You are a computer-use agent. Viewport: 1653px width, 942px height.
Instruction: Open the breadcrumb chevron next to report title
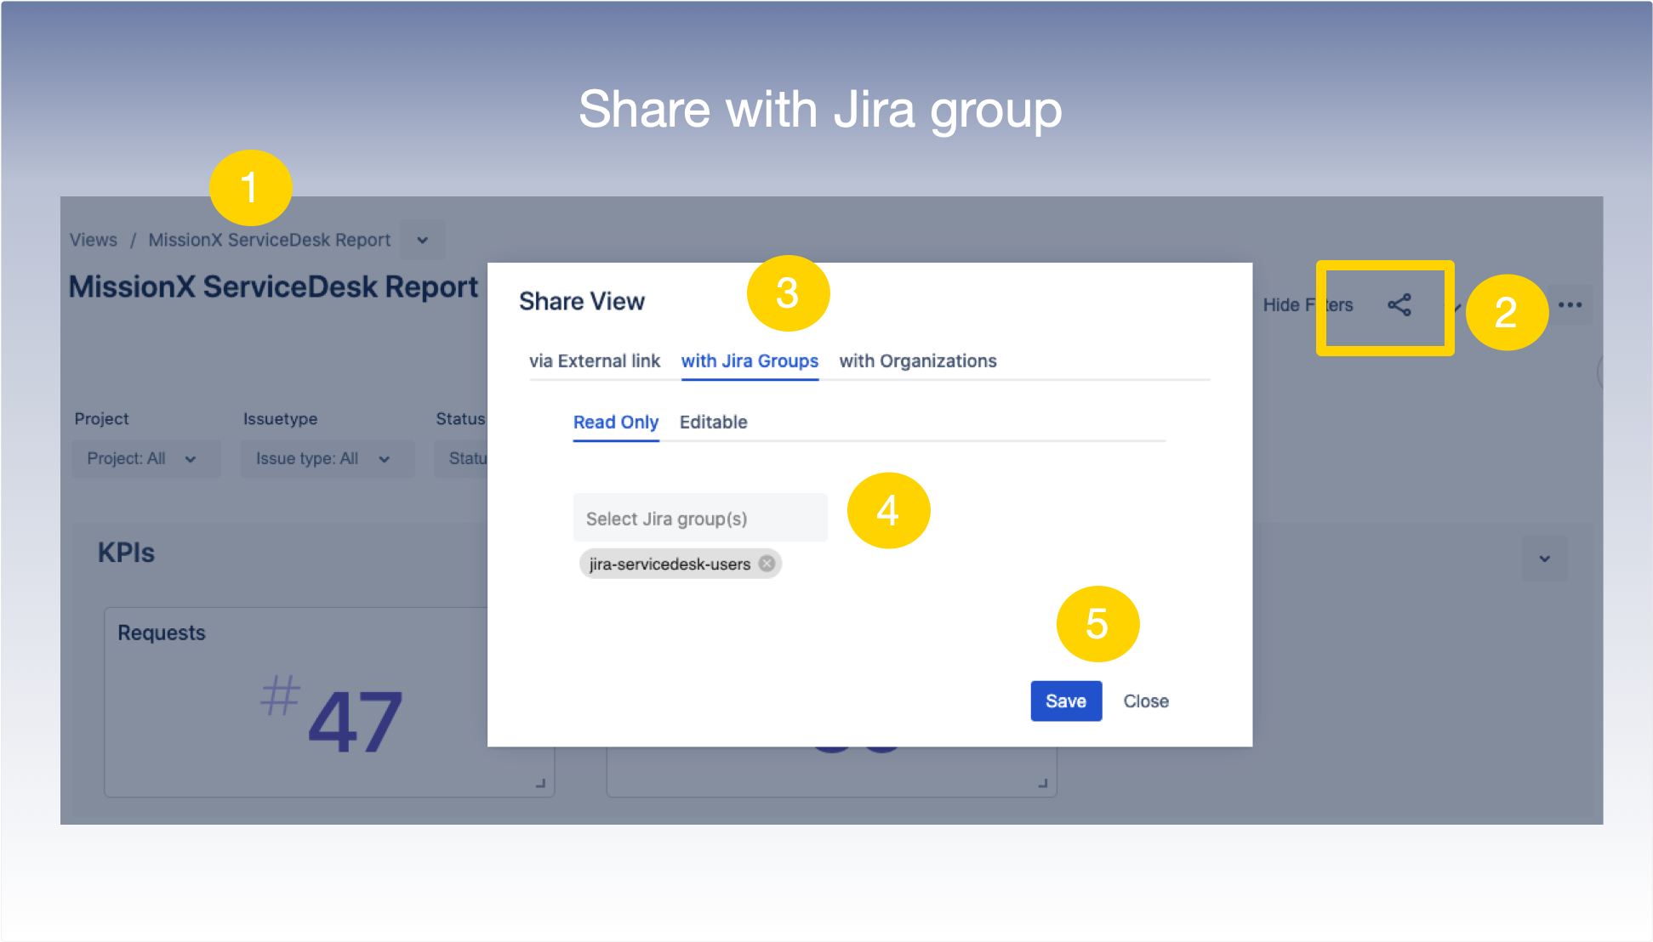tap(422, 240)
